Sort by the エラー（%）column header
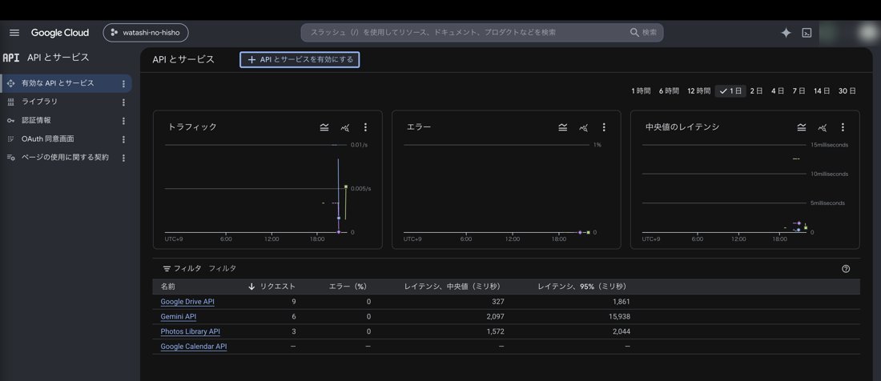 [x=348, y=287]
